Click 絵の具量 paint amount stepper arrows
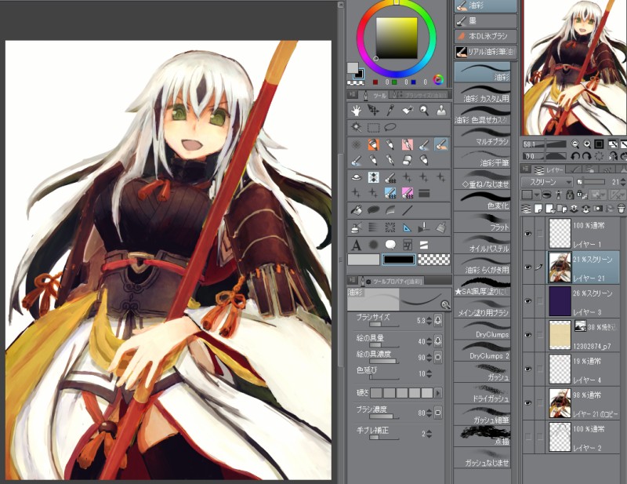Image resolution: width=627 pixels, height=484 pixels. click(429, 341)
